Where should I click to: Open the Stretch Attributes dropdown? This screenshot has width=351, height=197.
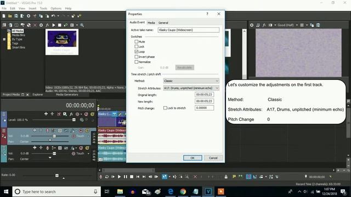tap(191, 88)
